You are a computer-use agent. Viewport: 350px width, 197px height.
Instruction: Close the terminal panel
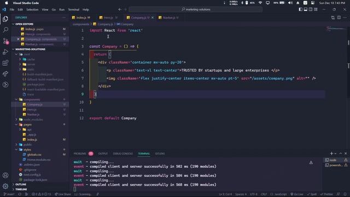(x=346, y=153)
